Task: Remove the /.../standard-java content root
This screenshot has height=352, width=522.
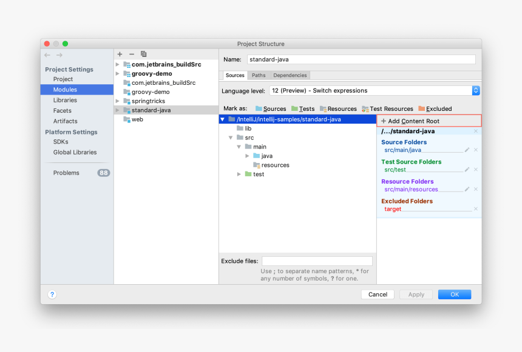Action: tap(476, 131)
